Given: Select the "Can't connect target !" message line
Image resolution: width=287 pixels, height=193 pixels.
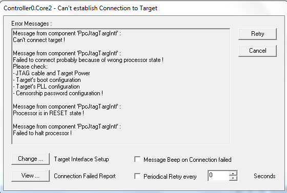Looking at the screenshot, I should (39, 40).
